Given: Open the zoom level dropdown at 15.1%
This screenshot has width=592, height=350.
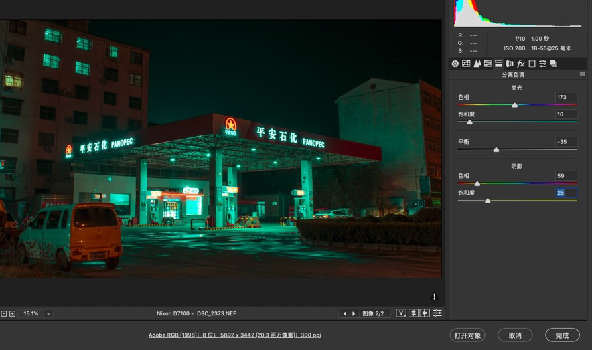Looking at the screenshot, I should pyautogui.click(x=49, y=313).
